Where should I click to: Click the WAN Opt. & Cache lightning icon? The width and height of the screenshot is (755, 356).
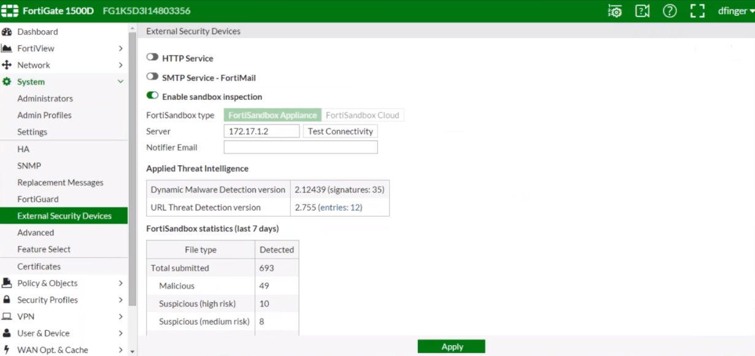[7, 350]
